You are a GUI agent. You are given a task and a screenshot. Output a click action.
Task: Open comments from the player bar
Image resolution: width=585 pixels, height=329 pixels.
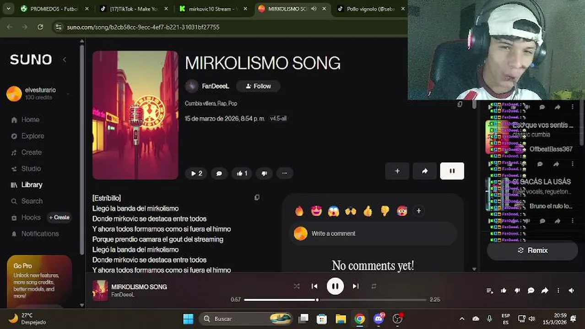(531, 291)
